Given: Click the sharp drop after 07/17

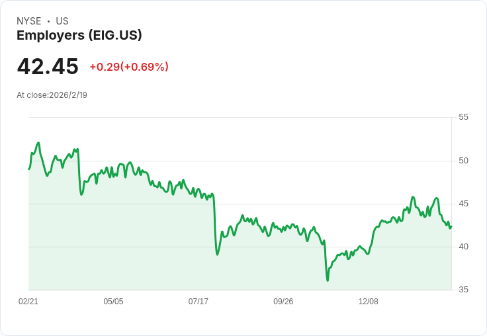Looking at the screenshot, I should click(215, 225).
